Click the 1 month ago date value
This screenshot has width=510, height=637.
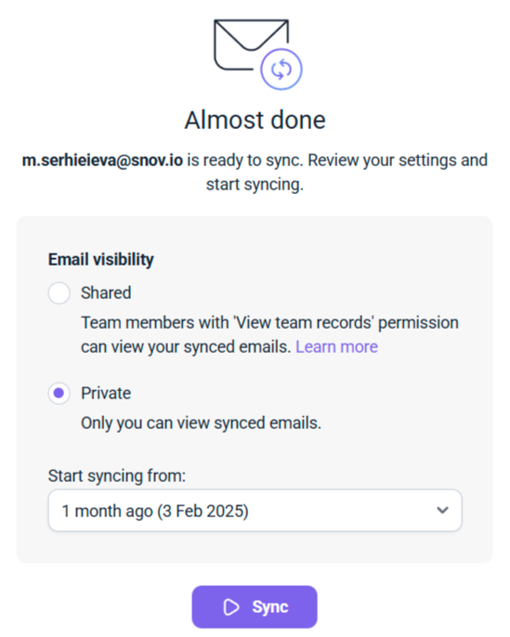[155, 511]
